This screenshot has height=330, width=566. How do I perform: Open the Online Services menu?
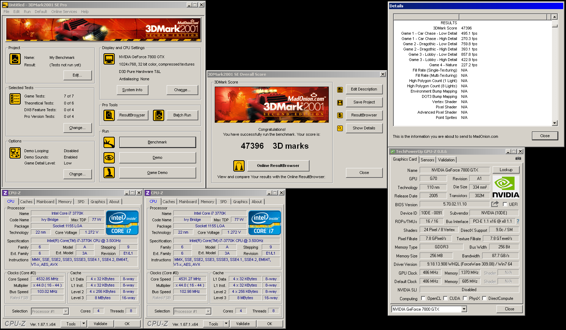64,12
